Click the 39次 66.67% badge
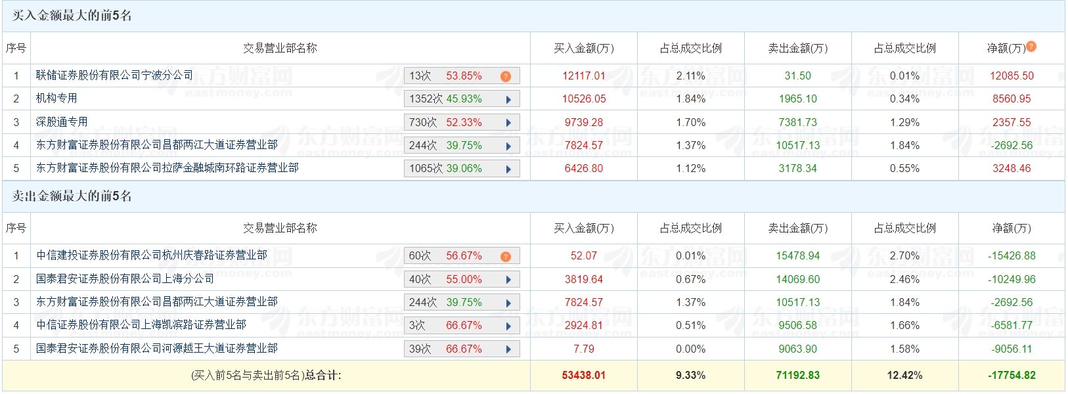 (462, 349)
